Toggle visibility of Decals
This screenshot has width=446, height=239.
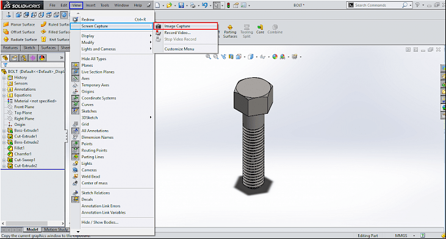point(75,199)
